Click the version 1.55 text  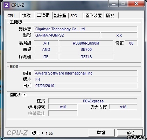pyautogui.click(x=49, y=133)
